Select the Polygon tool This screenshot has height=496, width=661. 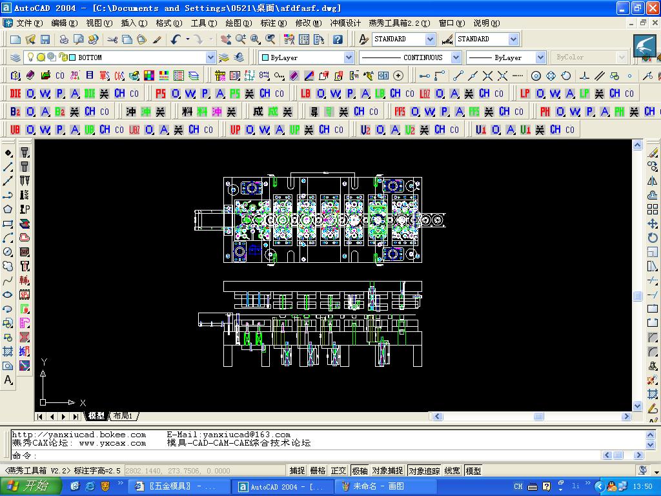(x=8, y=210)
